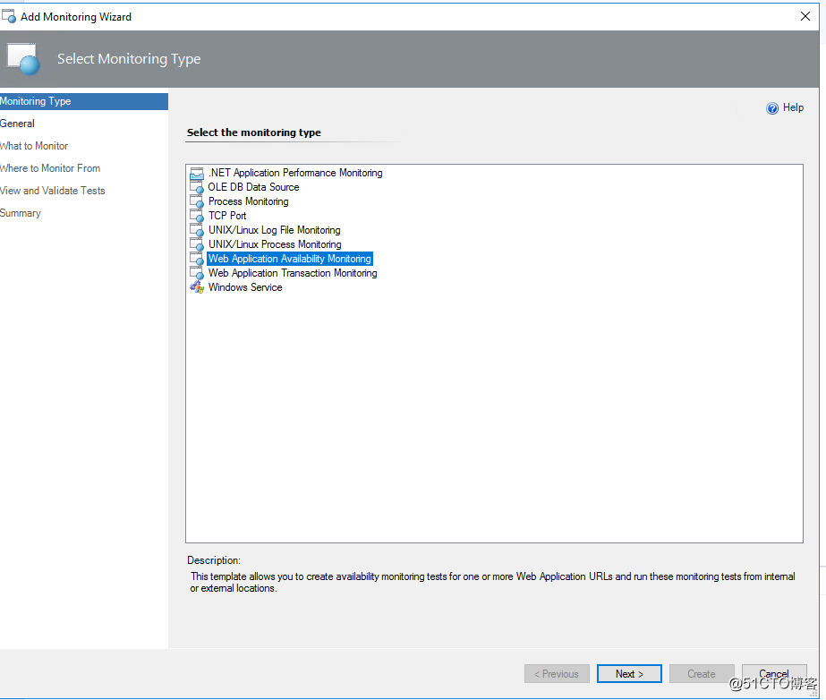Screen dimensions: 826x700
Task: Click the Web Application Transaction Monitoring icon
Action: [x=197, y=273]
